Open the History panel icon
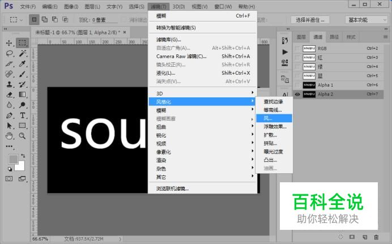 coord(285,41)
